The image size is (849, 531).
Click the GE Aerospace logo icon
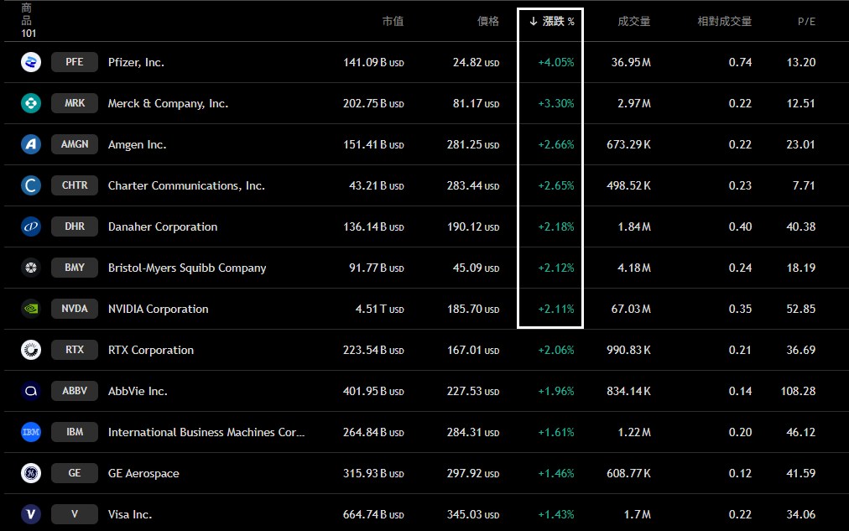[31, 473]
